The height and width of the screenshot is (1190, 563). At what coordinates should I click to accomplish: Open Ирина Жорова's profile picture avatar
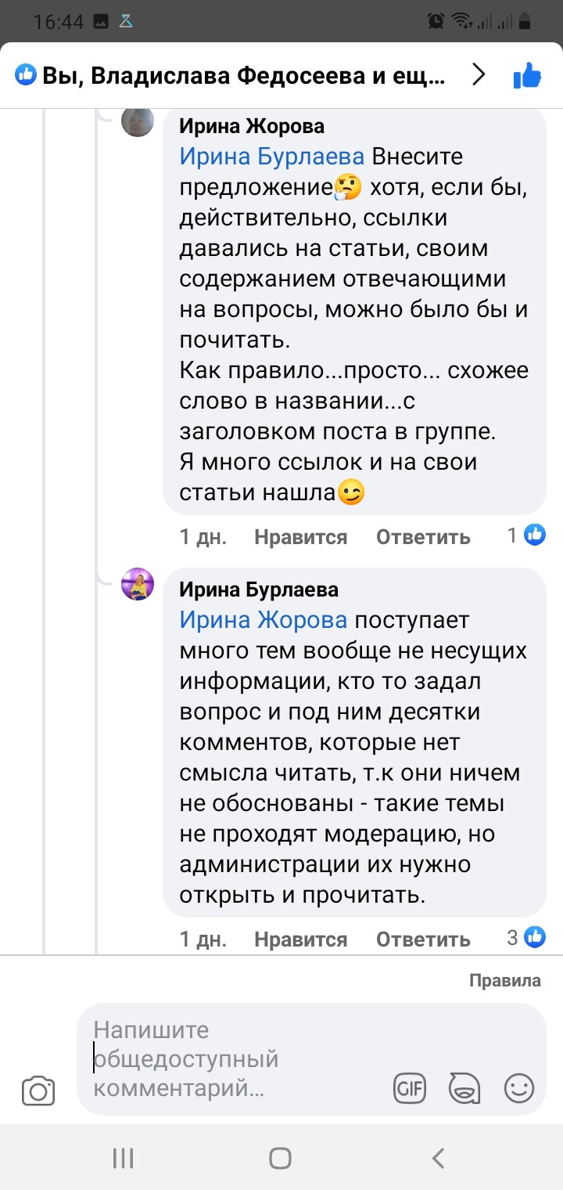tap(138, 121)
